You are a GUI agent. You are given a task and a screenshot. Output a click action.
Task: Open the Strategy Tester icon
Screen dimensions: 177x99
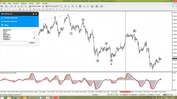click(x=26, y=6)
